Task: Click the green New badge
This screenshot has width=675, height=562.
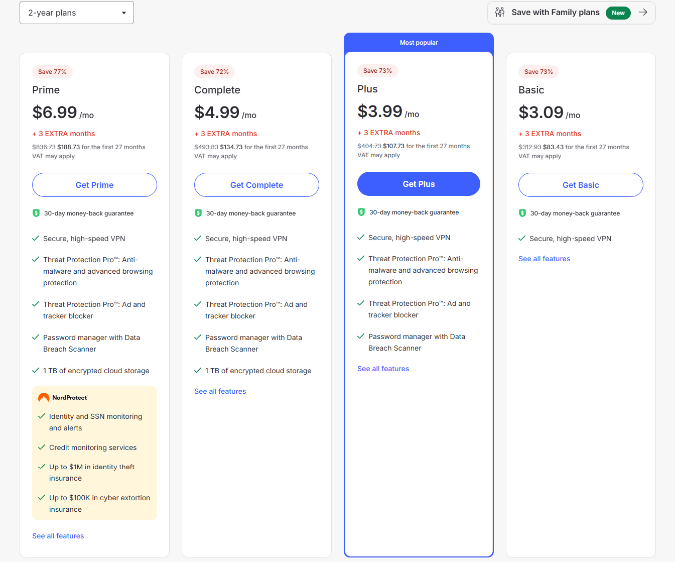Action: (x=618, y=13)
